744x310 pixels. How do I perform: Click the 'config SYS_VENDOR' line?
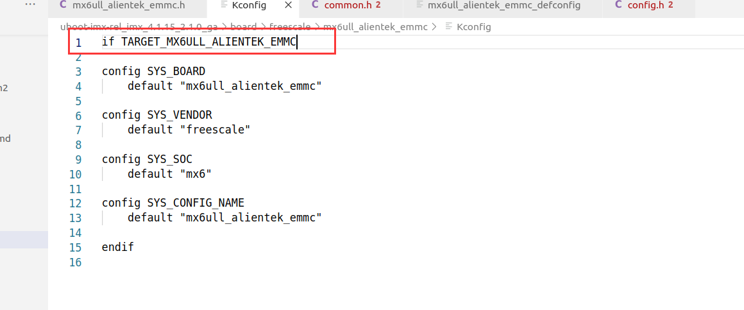click(x=156, y=116)
